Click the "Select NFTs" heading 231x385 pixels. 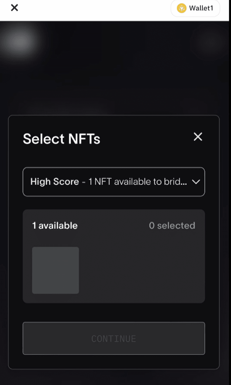[62, 139]
